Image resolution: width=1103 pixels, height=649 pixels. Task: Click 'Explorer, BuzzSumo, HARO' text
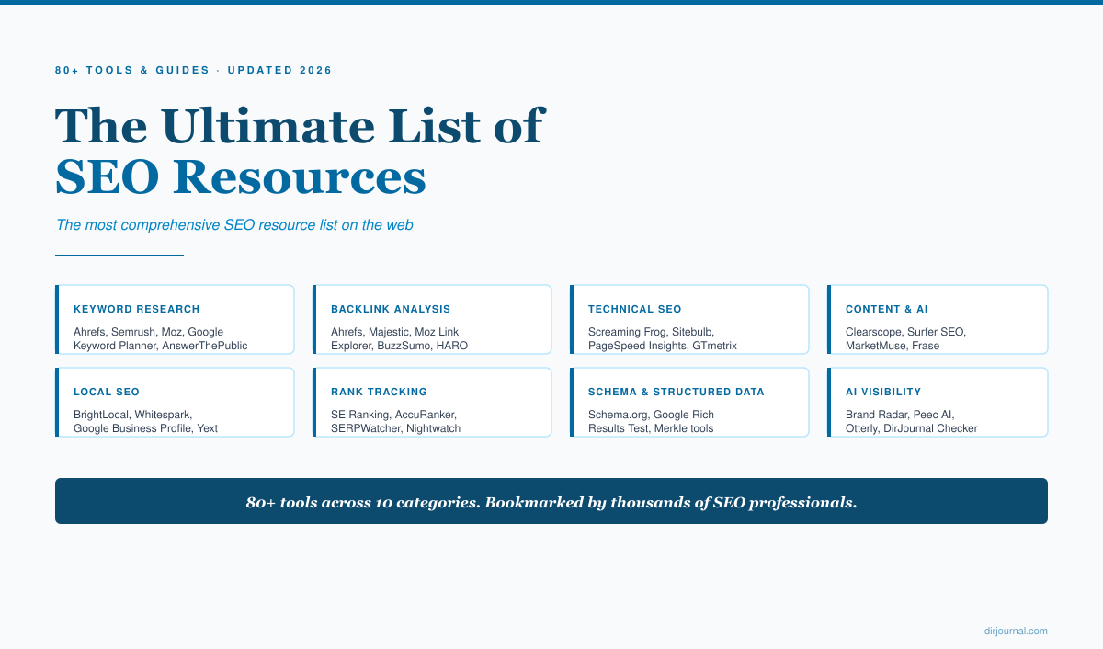(399, 347)
